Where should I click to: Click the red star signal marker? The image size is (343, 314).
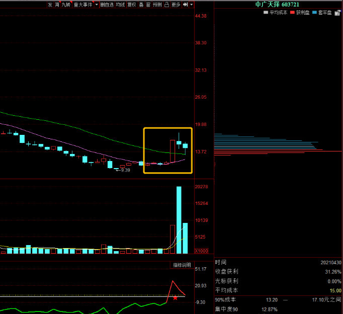coord(175,298)
